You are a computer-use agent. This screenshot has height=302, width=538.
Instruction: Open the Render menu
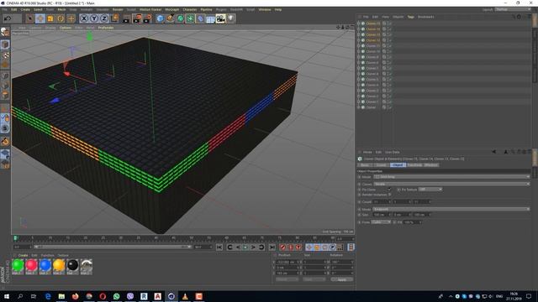[x=118, y=9]
